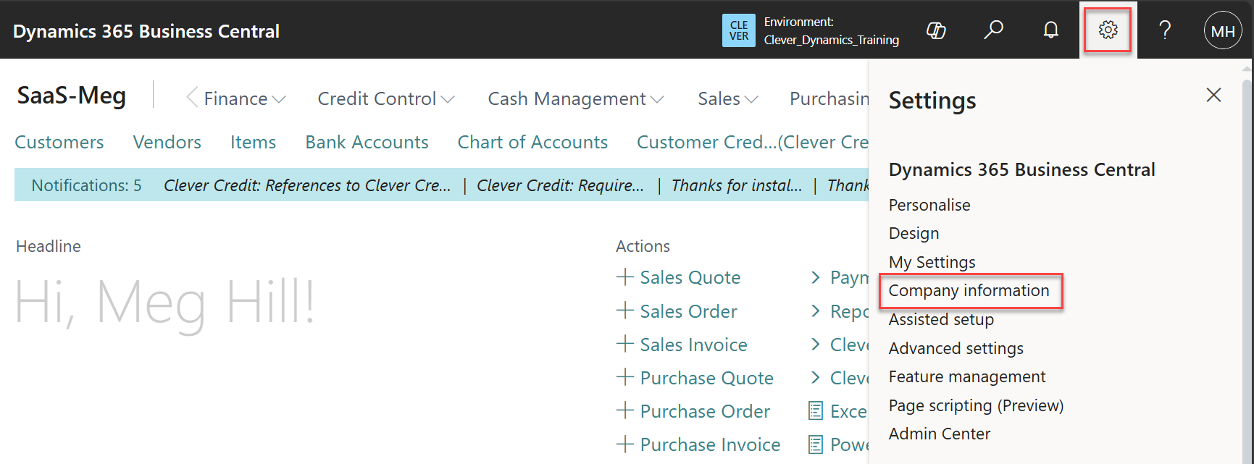1254x464 pixels.
Task: Open the settings gear icon
Action: tap(1108, 30)
